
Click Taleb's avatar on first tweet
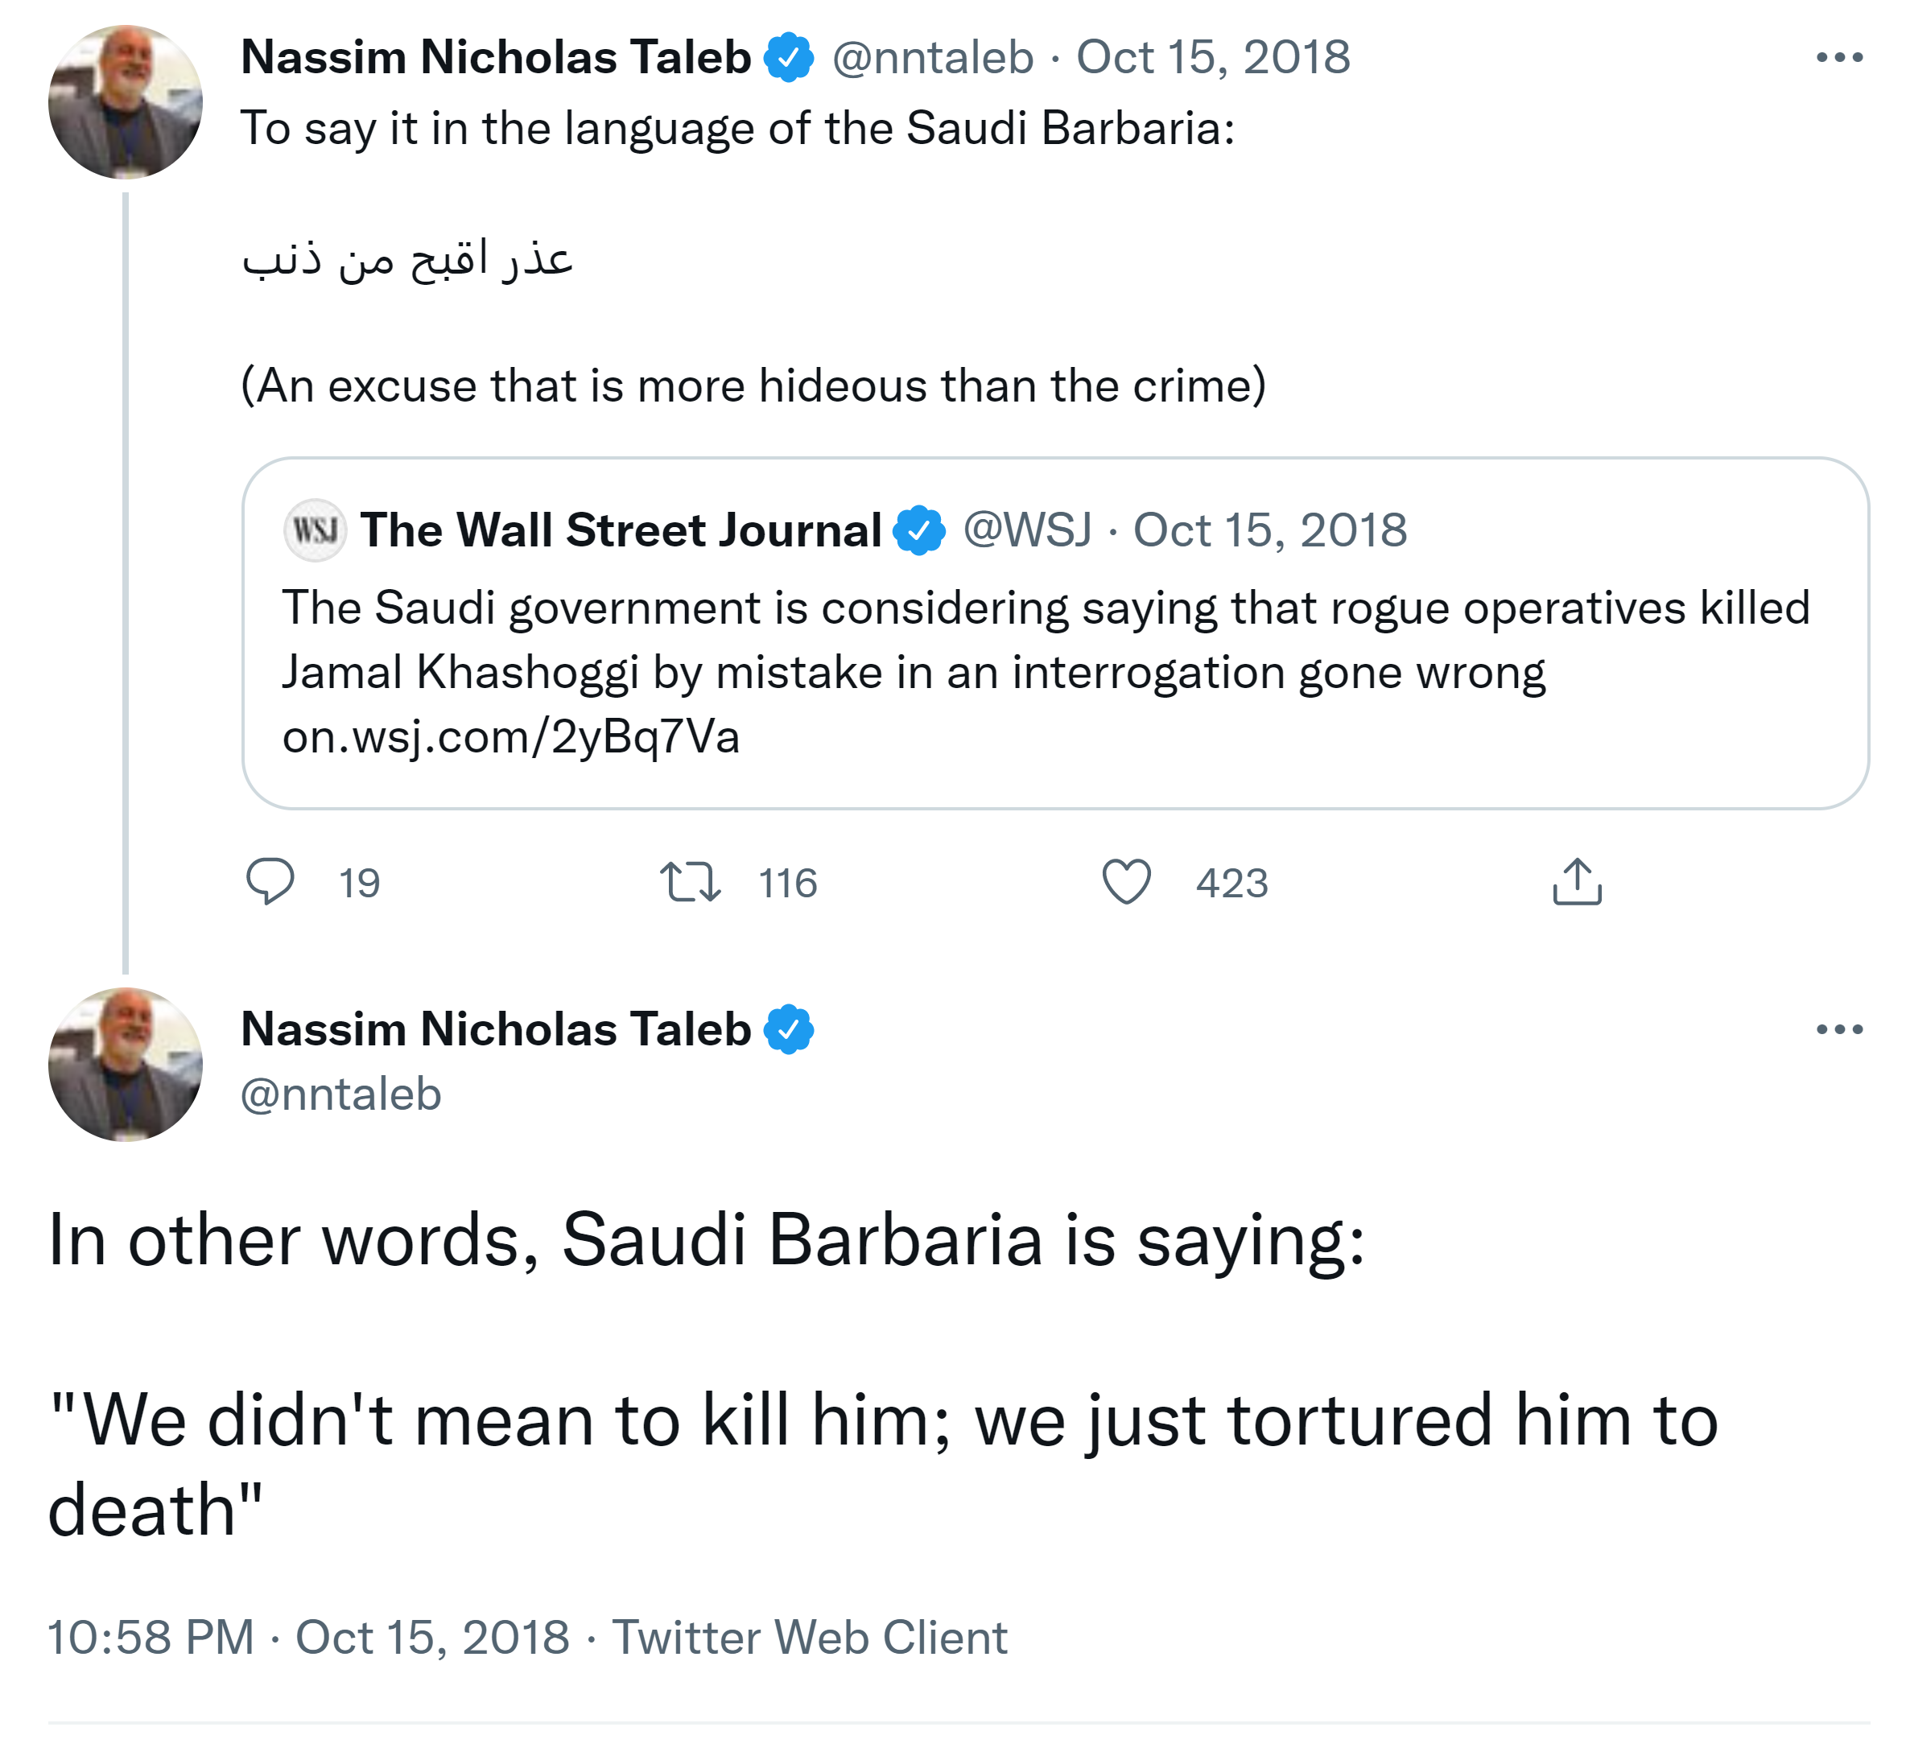coord(125,102)
